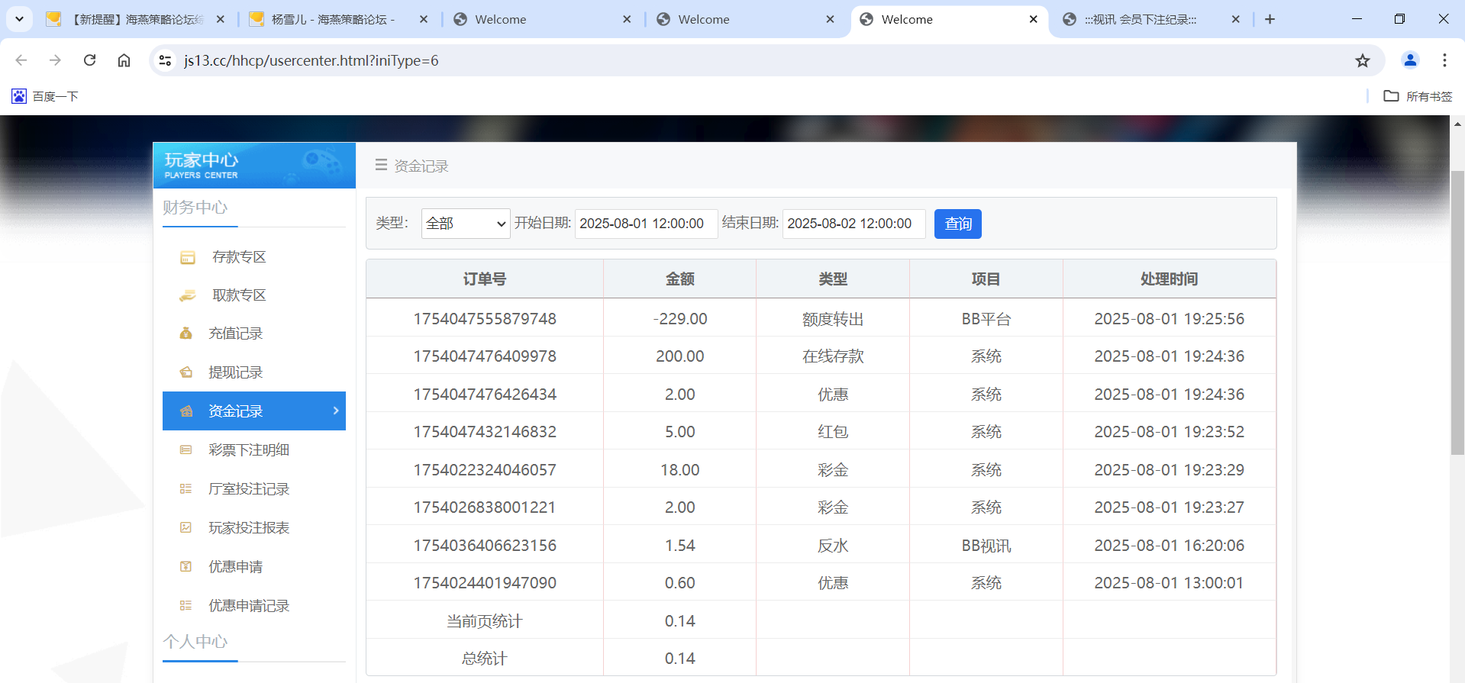Click the 优惠申请 icon
This screenshot has width=1465, height=683.
pos(186,567)
